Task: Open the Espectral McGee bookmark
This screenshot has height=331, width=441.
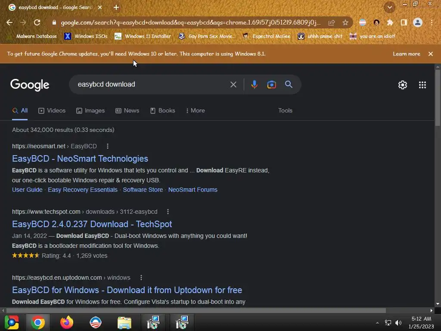Action: click(266, 36)
